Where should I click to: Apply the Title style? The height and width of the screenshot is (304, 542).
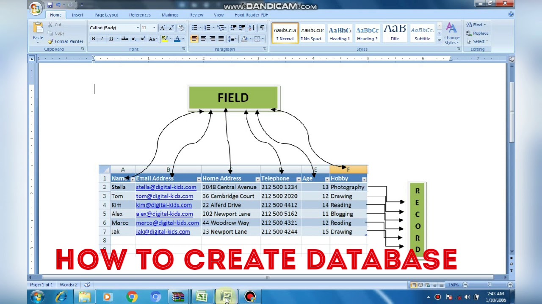[395, 33]
